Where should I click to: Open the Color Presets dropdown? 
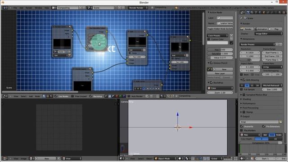218,36
